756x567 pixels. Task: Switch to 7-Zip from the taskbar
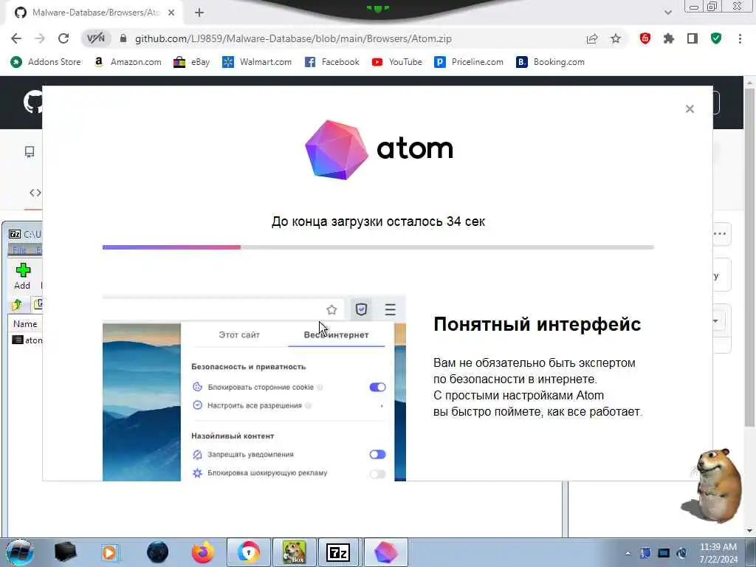(338, 552)
